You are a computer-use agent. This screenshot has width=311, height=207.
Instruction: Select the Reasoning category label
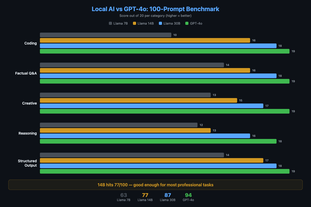click(28, 133)
